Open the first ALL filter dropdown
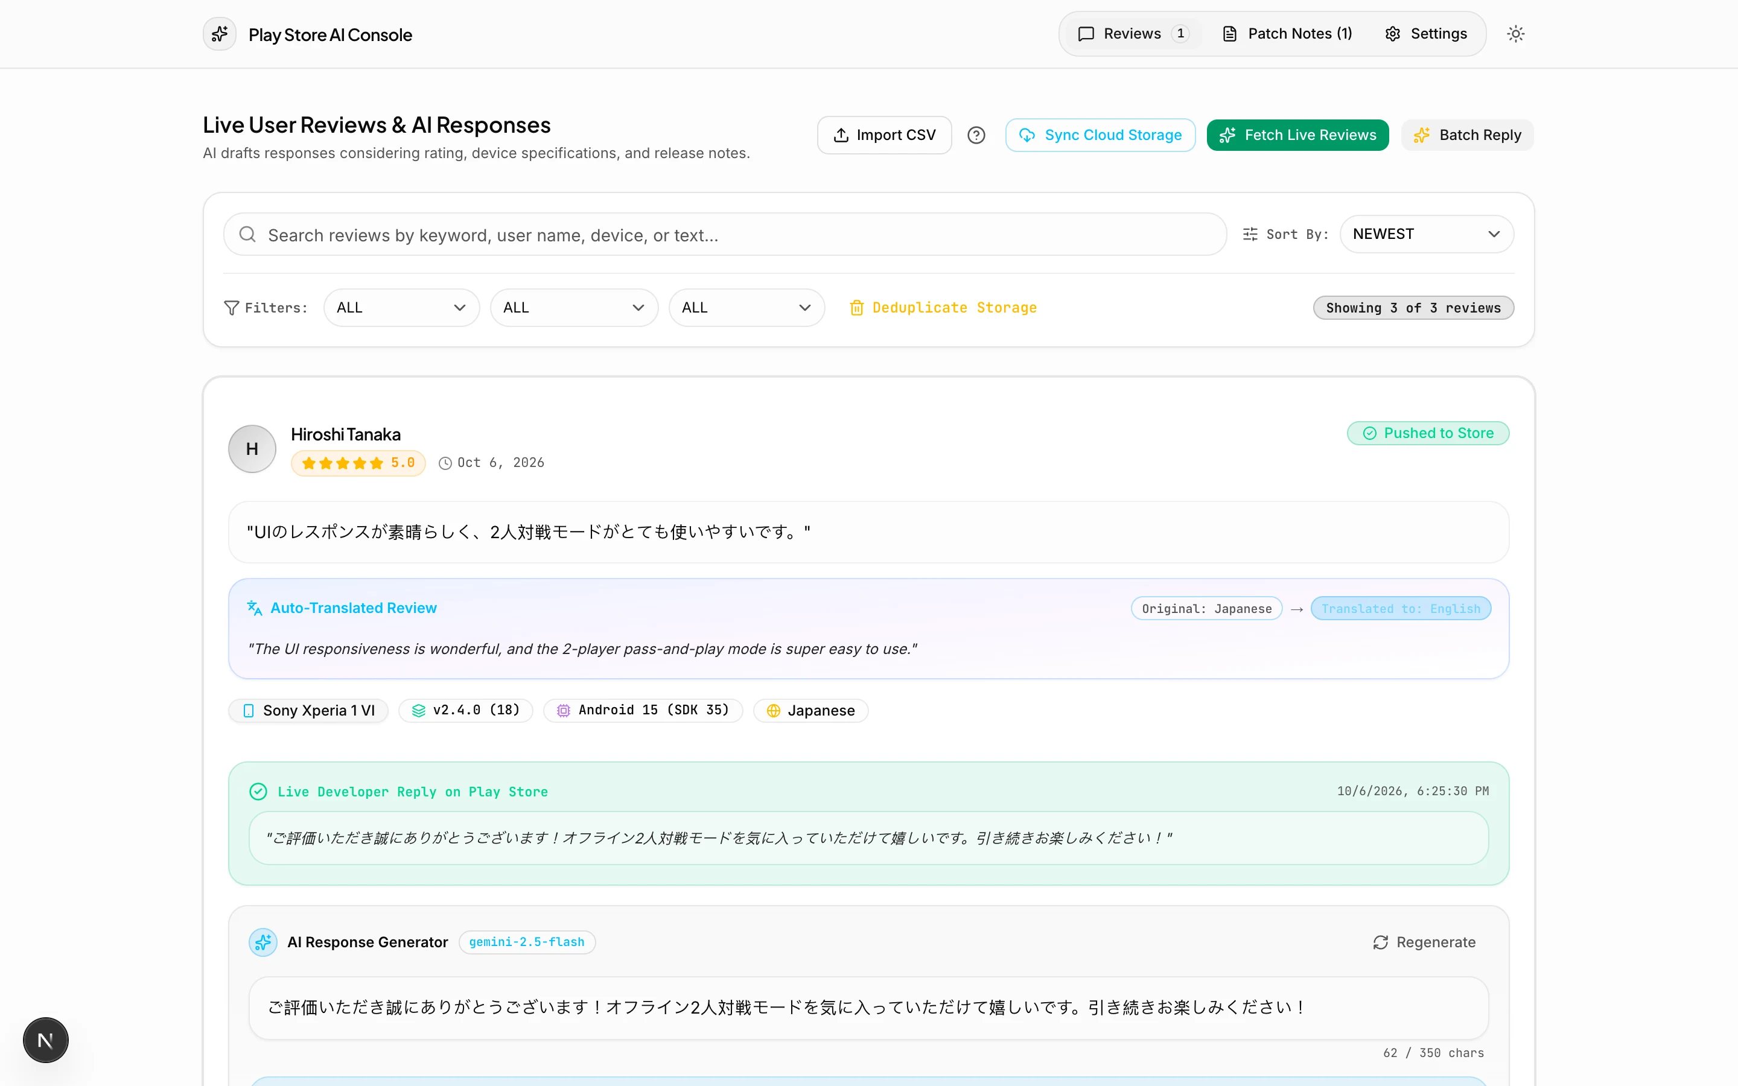Screen dimensions: 1738x1086 [x=401, y=308]
